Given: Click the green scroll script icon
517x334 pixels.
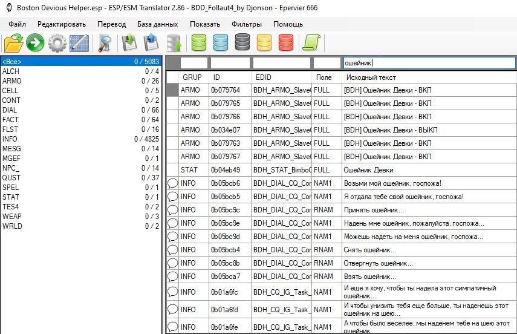Looking at the screenshot, I should point(311,43).
